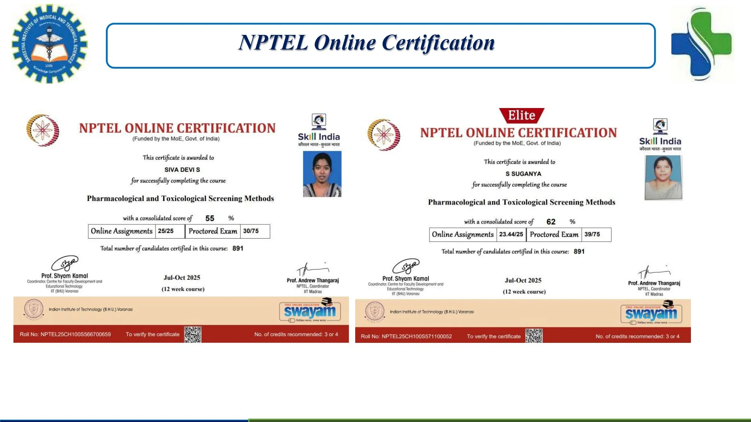Screen dimensions: 751x422
Task: Click the 'To verify the certificate' text on left certificate
Action: pyautogui.click(x=154, y=334)
